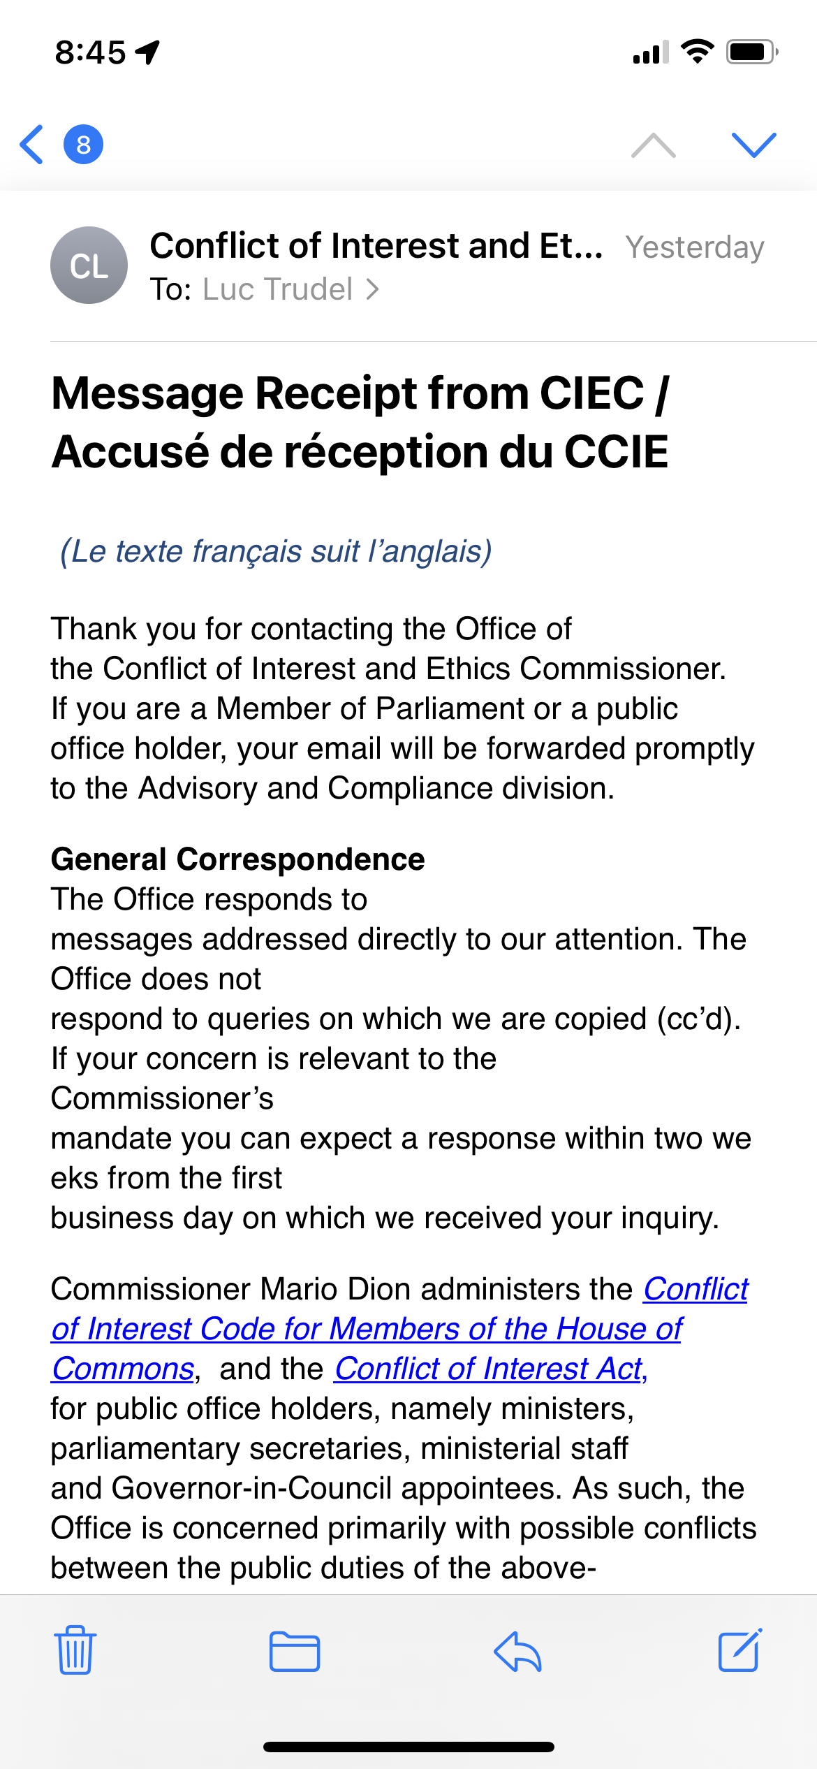Jump to the next message with the down arrow
This screenshot has height=1769, width=817.
754,145
